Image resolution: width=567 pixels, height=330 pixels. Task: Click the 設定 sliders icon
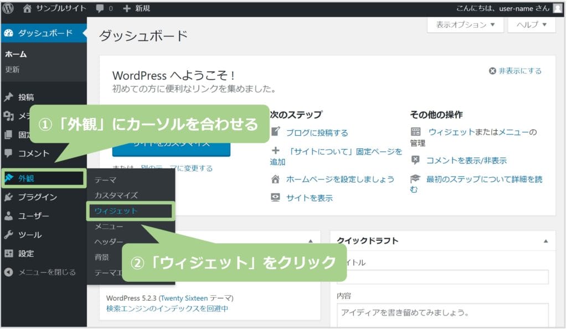coord(9,254)
